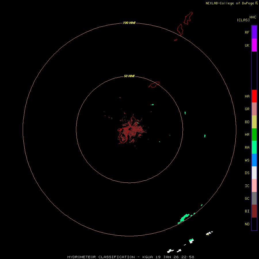Viewport: 259px width, 259px height.
Task: Click the mint green RA legend swatch
Action: (x=254, y=147)
